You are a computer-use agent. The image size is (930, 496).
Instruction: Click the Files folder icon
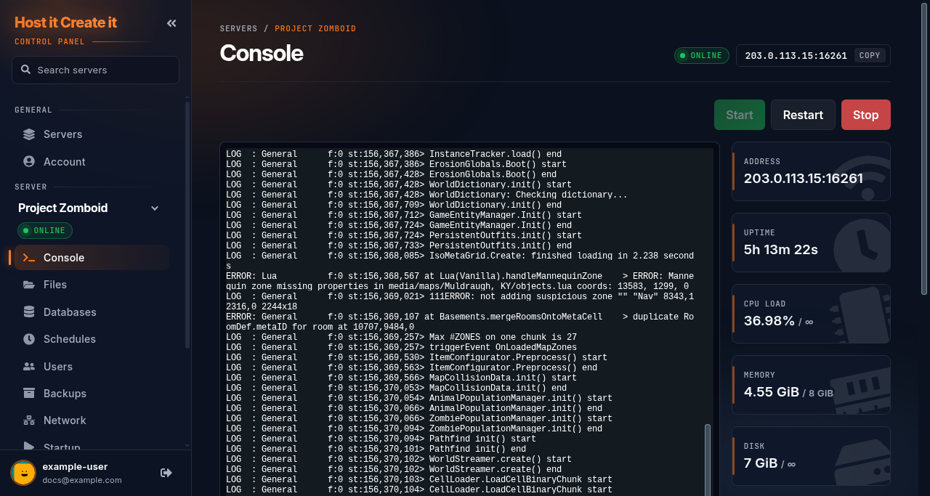click(x=29, y=285)
